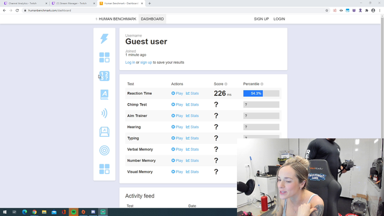Open the Aim Trainer target icon
Image resolution: width=384 pixels, height=216 pixels.
tap(104, 151)
